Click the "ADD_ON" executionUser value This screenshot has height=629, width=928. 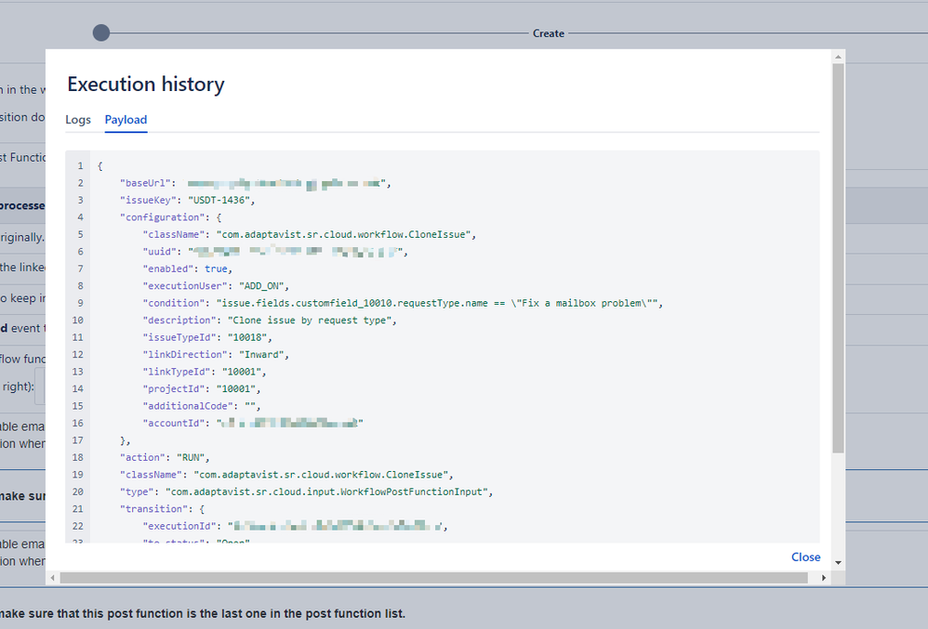pos(261,286)
